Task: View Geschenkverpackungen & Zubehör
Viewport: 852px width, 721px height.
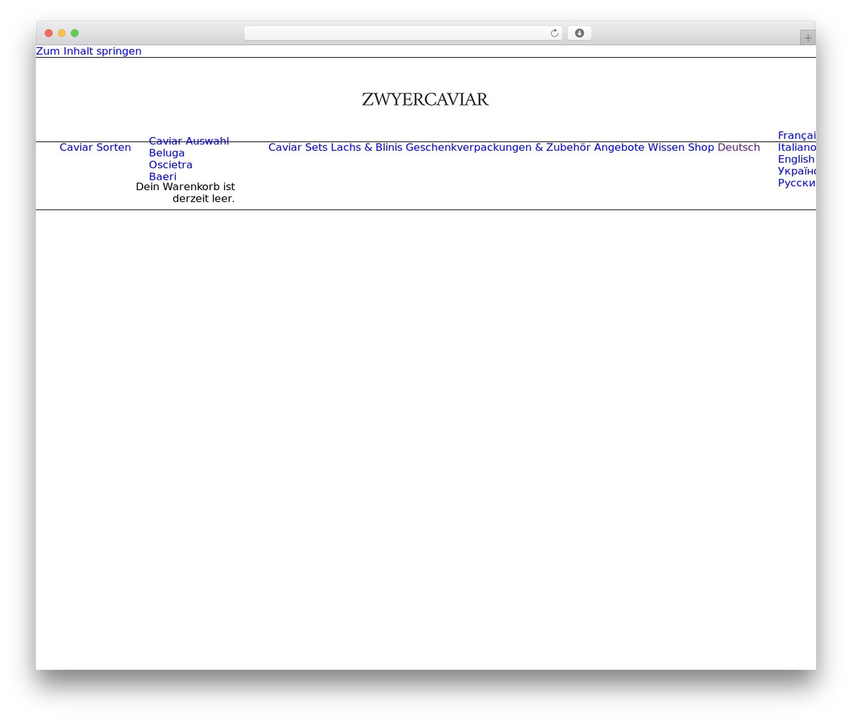Action: coord(498,147)
